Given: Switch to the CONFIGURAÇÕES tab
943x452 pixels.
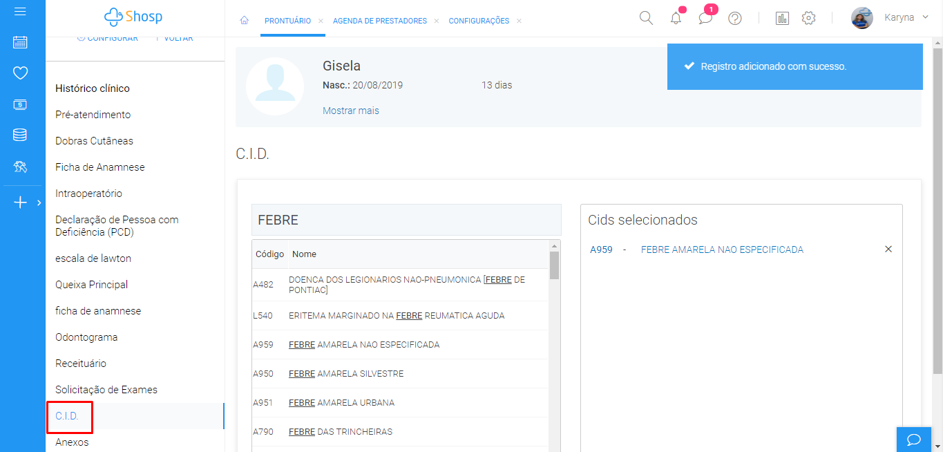Looking at the screenshot, I should [479, 21].
